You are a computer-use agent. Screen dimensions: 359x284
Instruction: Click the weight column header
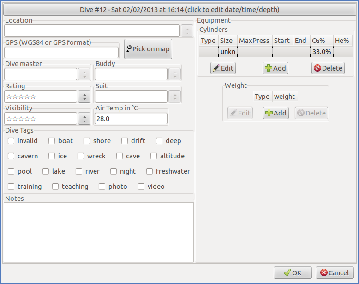285,96
